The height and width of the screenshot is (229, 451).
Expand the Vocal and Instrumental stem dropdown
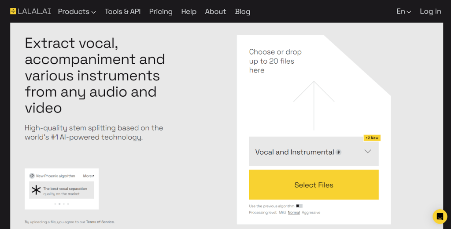(x=314, y=151)
